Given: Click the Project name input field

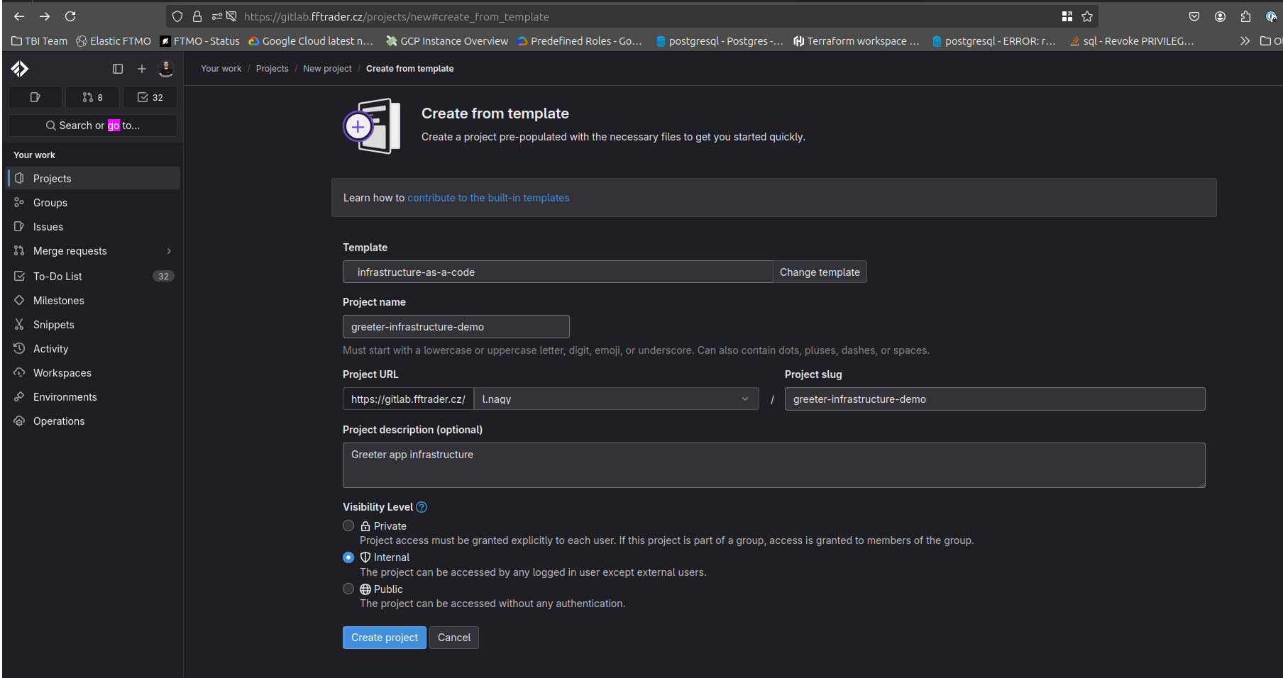Looking at the screenshot, I should [456, 327].
